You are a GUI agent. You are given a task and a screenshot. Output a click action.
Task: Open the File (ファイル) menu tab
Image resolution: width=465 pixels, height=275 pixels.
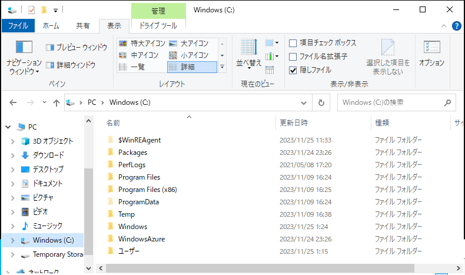coord(18,26)
